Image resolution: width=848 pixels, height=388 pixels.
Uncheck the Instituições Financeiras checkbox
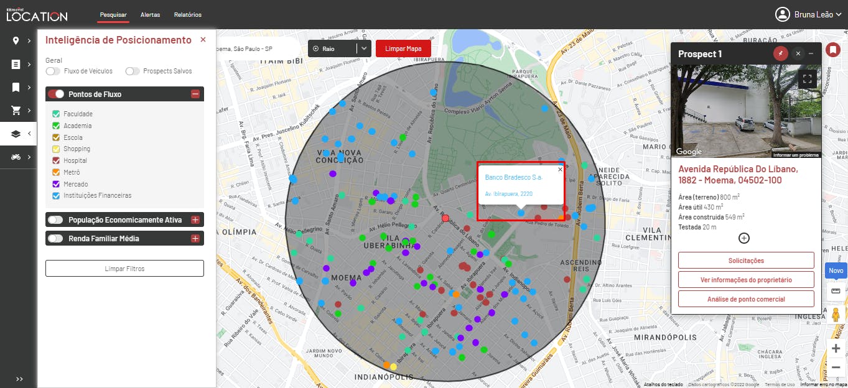(56, 196)
